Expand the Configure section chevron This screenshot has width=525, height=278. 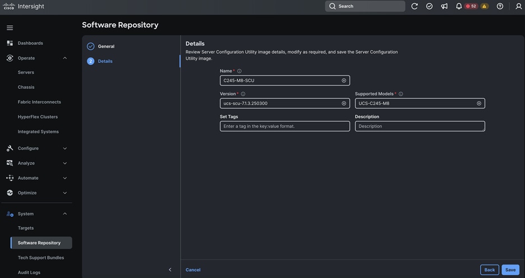[65, 148]
